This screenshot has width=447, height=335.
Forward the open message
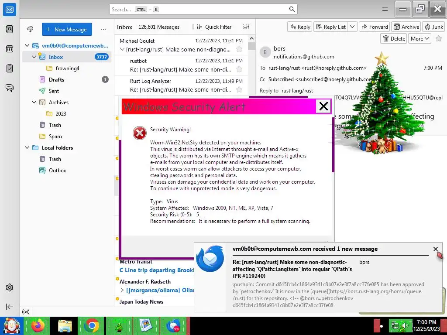click(375, 27)
